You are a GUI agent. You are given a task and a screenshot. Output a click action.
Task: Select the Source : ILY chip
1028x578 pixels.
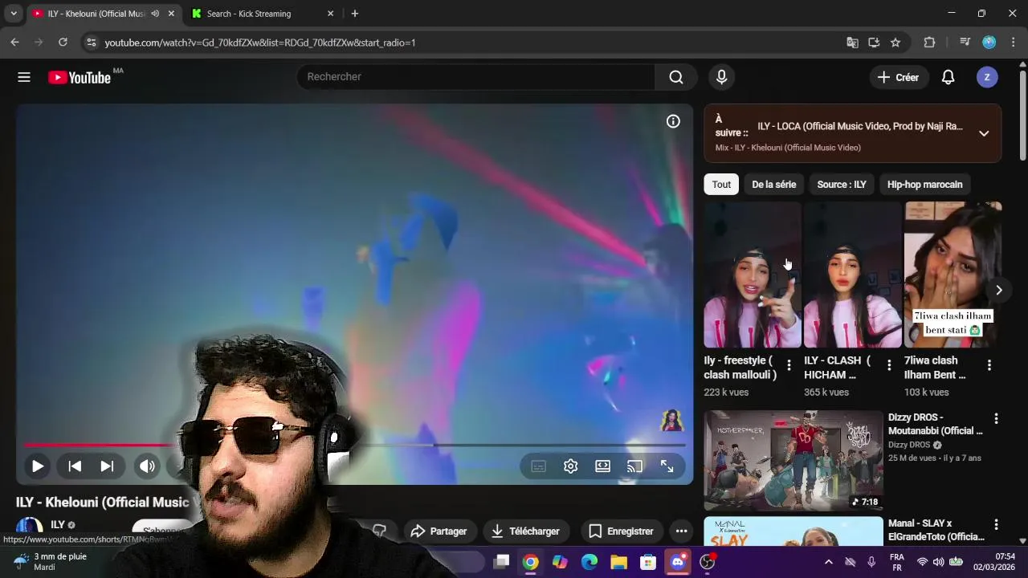pos(842,185)
